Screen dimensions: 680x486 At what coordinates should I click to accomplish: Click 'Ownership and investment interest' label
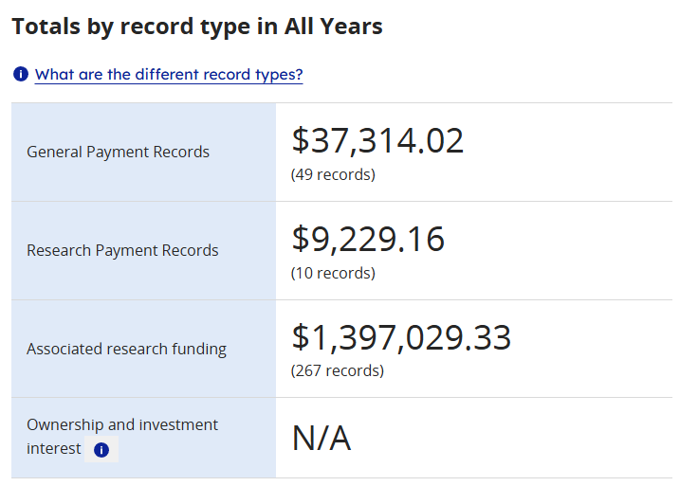tap(121, 437)
